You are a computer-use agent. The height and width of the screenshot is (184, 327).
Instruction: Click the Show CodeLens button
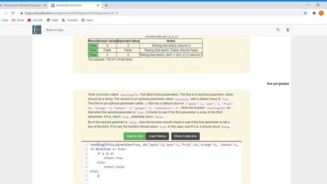pos(185,136)
